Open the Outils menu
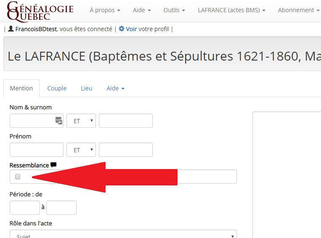The width and height of the screenshot is (321, 238). point(174,10)
